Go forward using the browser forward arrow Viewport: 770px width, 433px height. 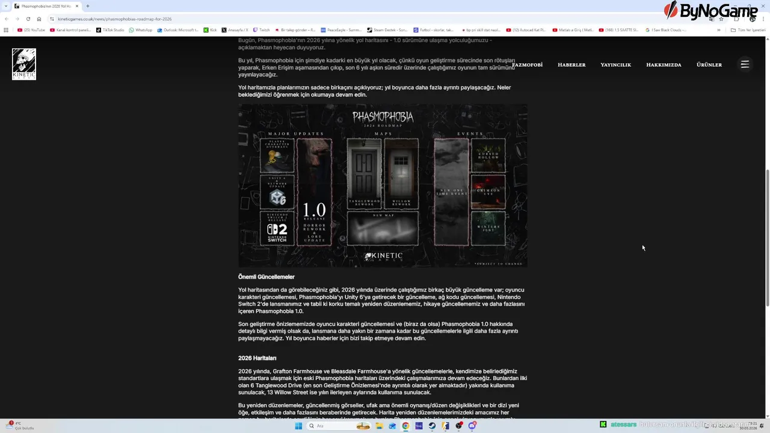click(17, 19)
